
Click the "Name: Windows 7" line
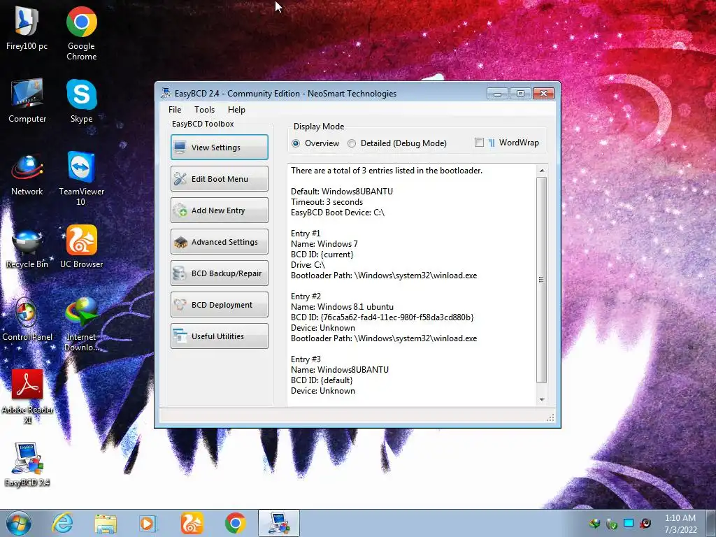click(324, 244)
